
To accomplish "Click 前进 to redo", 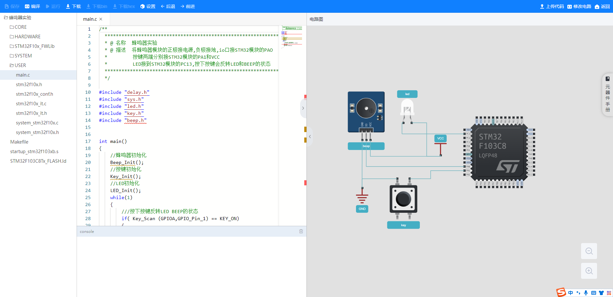I will coord(188,6).
